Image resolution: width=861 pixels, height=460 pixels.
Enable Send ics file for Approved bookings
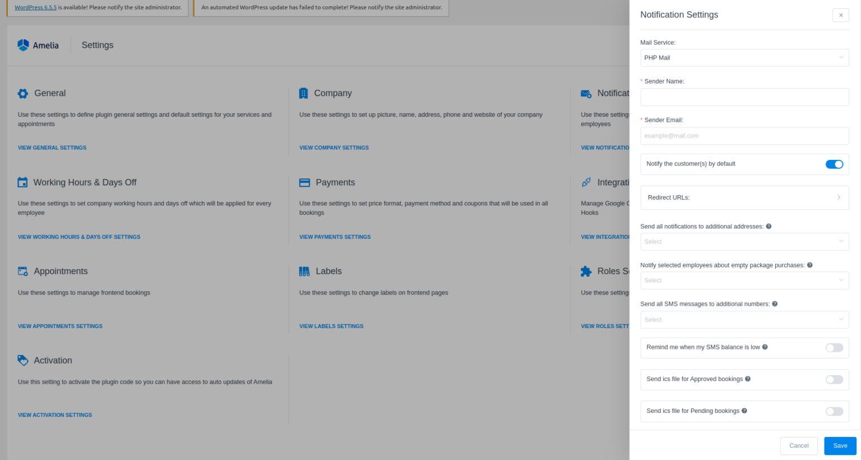point(834,380)
